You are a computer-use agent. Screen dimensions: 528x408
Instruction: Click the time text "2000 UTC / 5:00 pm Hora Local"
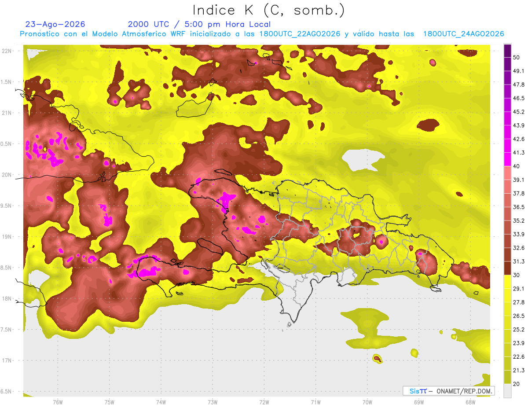(199, 24)
